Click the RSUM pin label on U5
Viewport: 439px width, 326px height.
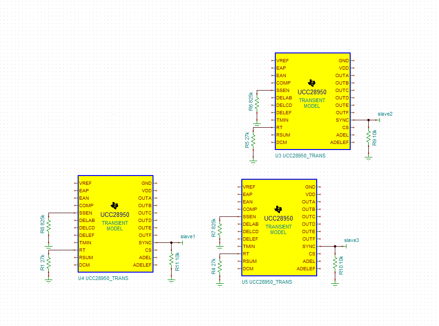pos(250,261)
